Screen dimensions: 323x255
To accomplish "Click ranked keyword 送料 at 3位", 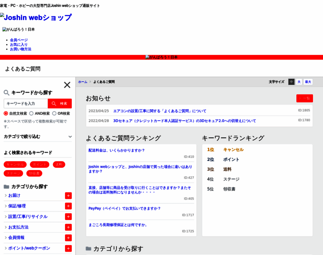I will point(227,169).
